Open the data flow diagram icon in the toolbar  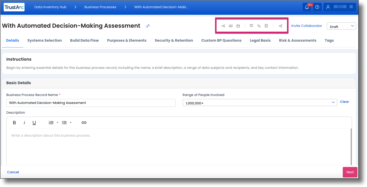click(223, 26)
